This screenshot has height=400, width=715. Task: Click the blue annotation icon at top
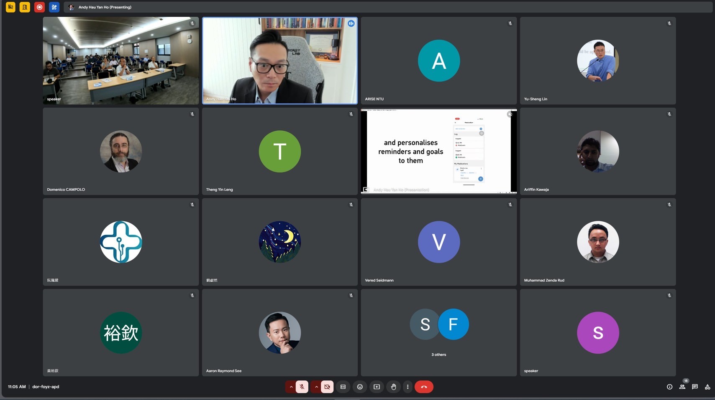54,7
